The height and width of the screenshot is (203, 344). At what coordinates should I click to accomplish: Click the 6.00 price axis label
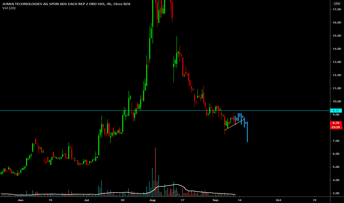(336, 154)
